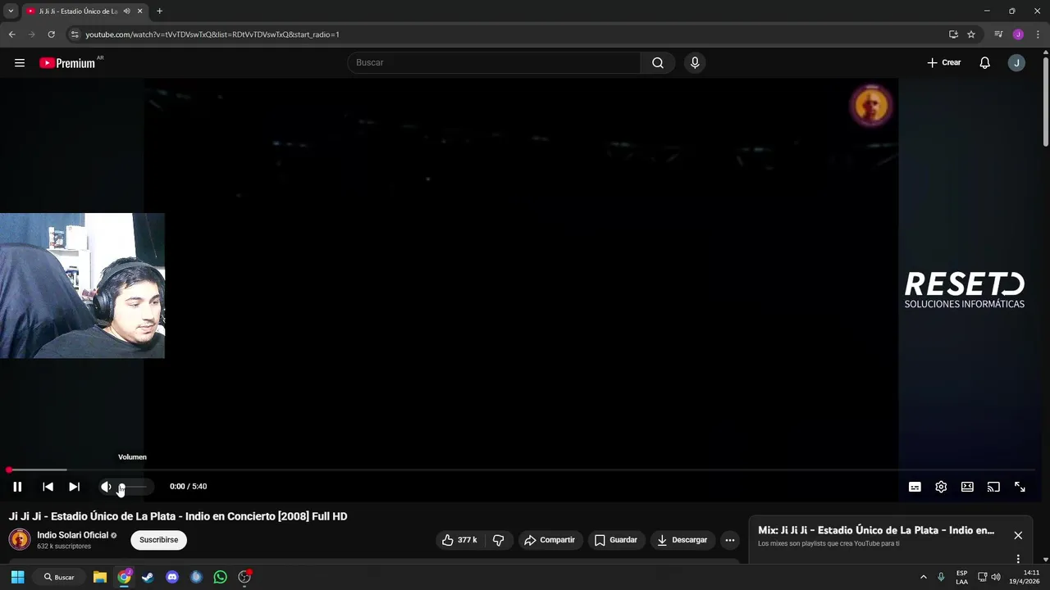Viewport: 1050px width, 590px height.
Task: Open OBS Studio from the taskbar
Action: (x=244, y=577)
